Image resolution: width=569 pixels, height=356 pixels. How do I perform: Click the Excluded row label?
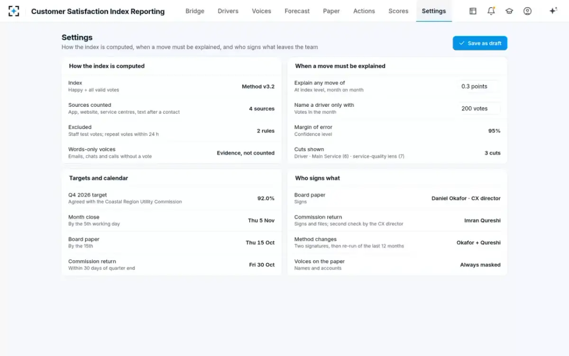(x=80, y=127)
